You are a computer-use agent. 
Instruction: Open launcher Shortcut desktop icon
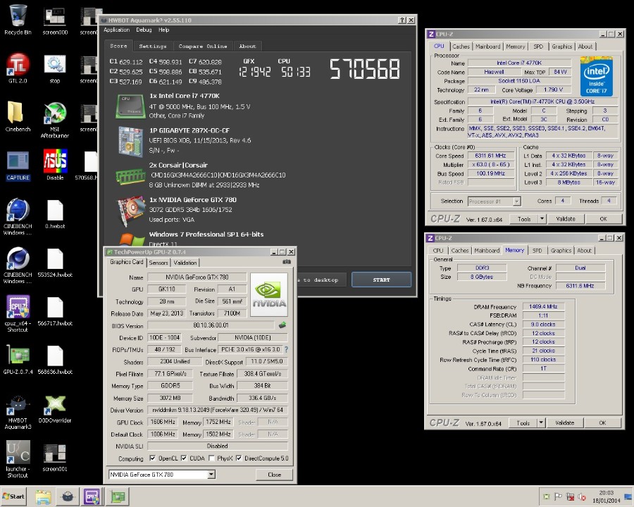[x=18, y=459]
